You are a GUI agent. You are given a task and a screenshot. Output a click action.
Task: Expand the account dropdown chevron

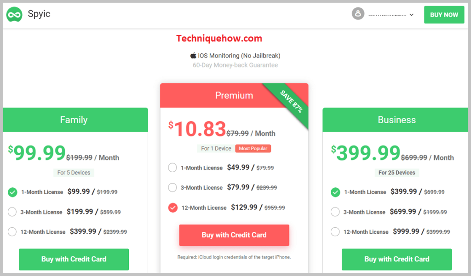[412, 15]
